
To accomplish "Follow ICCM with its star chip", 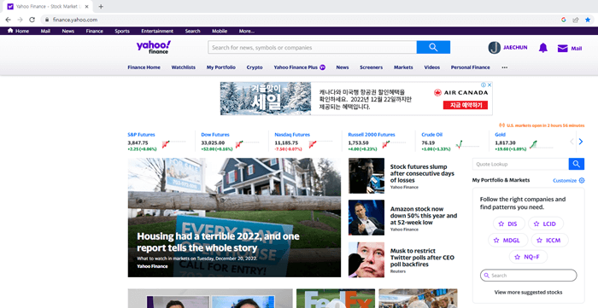I will point(550,241).
